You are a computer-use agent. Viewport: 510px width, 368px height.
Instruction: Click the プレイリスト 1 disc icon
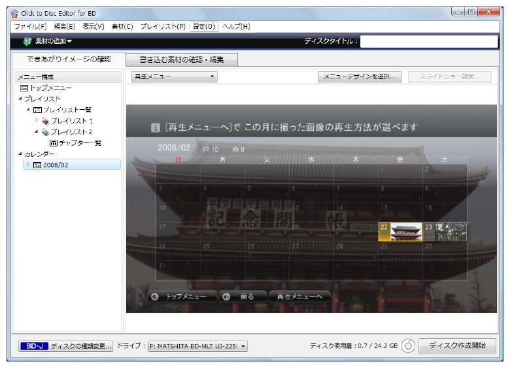coord(44,121)
